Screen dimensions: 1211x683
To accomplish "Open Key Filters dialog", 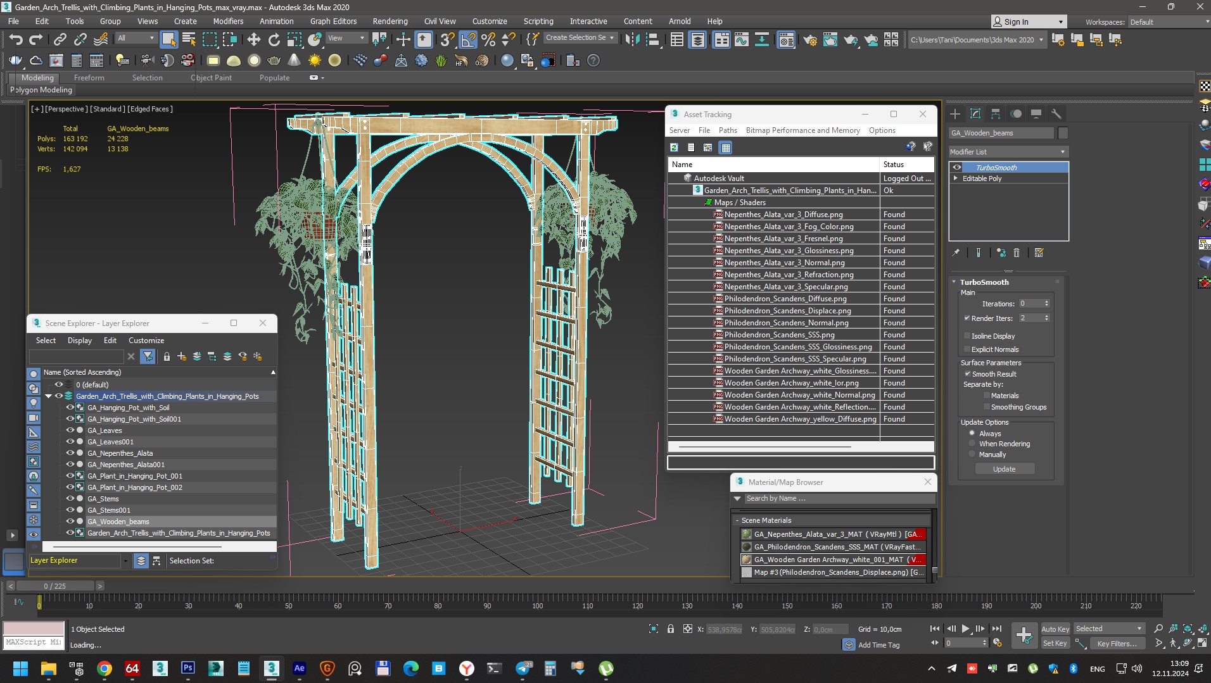I will 1117,643.
